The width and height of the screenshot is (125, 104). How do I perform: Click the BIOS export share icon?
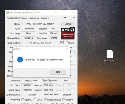coord(62,43)
